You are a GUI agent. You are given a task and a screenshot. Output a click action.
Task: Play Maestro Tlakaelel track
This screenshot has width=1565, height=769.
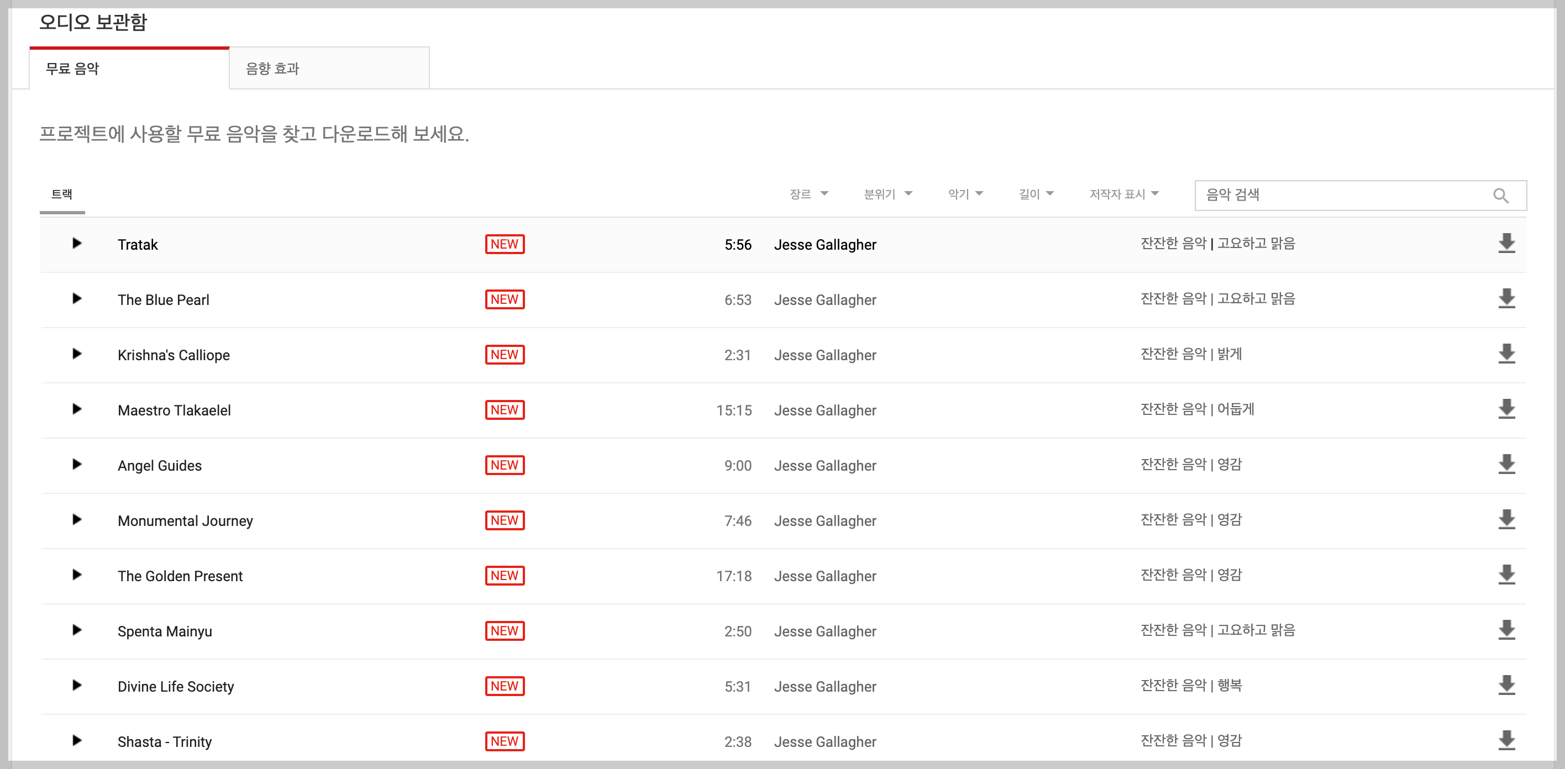pos(77,409)
